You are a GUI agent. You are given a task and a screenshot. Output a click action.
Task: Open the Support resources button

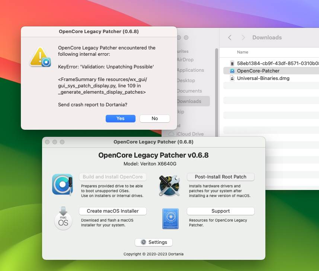click(220, 211)
